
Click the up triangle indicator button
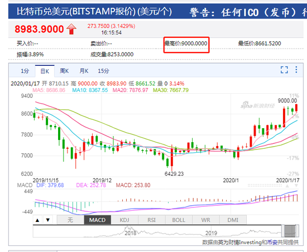tap(37, 220)
